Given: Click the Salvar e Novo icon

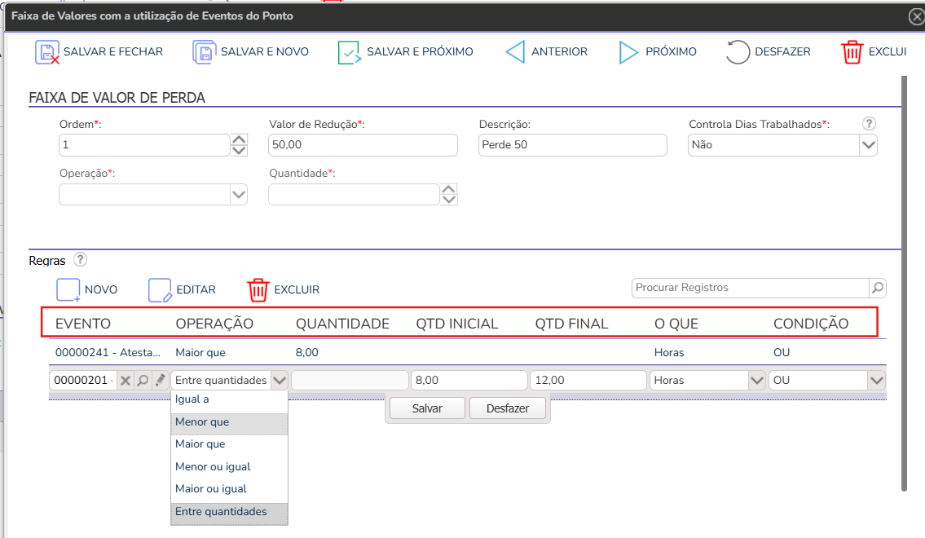Looking at the screenshot, I should coord(204,52).
